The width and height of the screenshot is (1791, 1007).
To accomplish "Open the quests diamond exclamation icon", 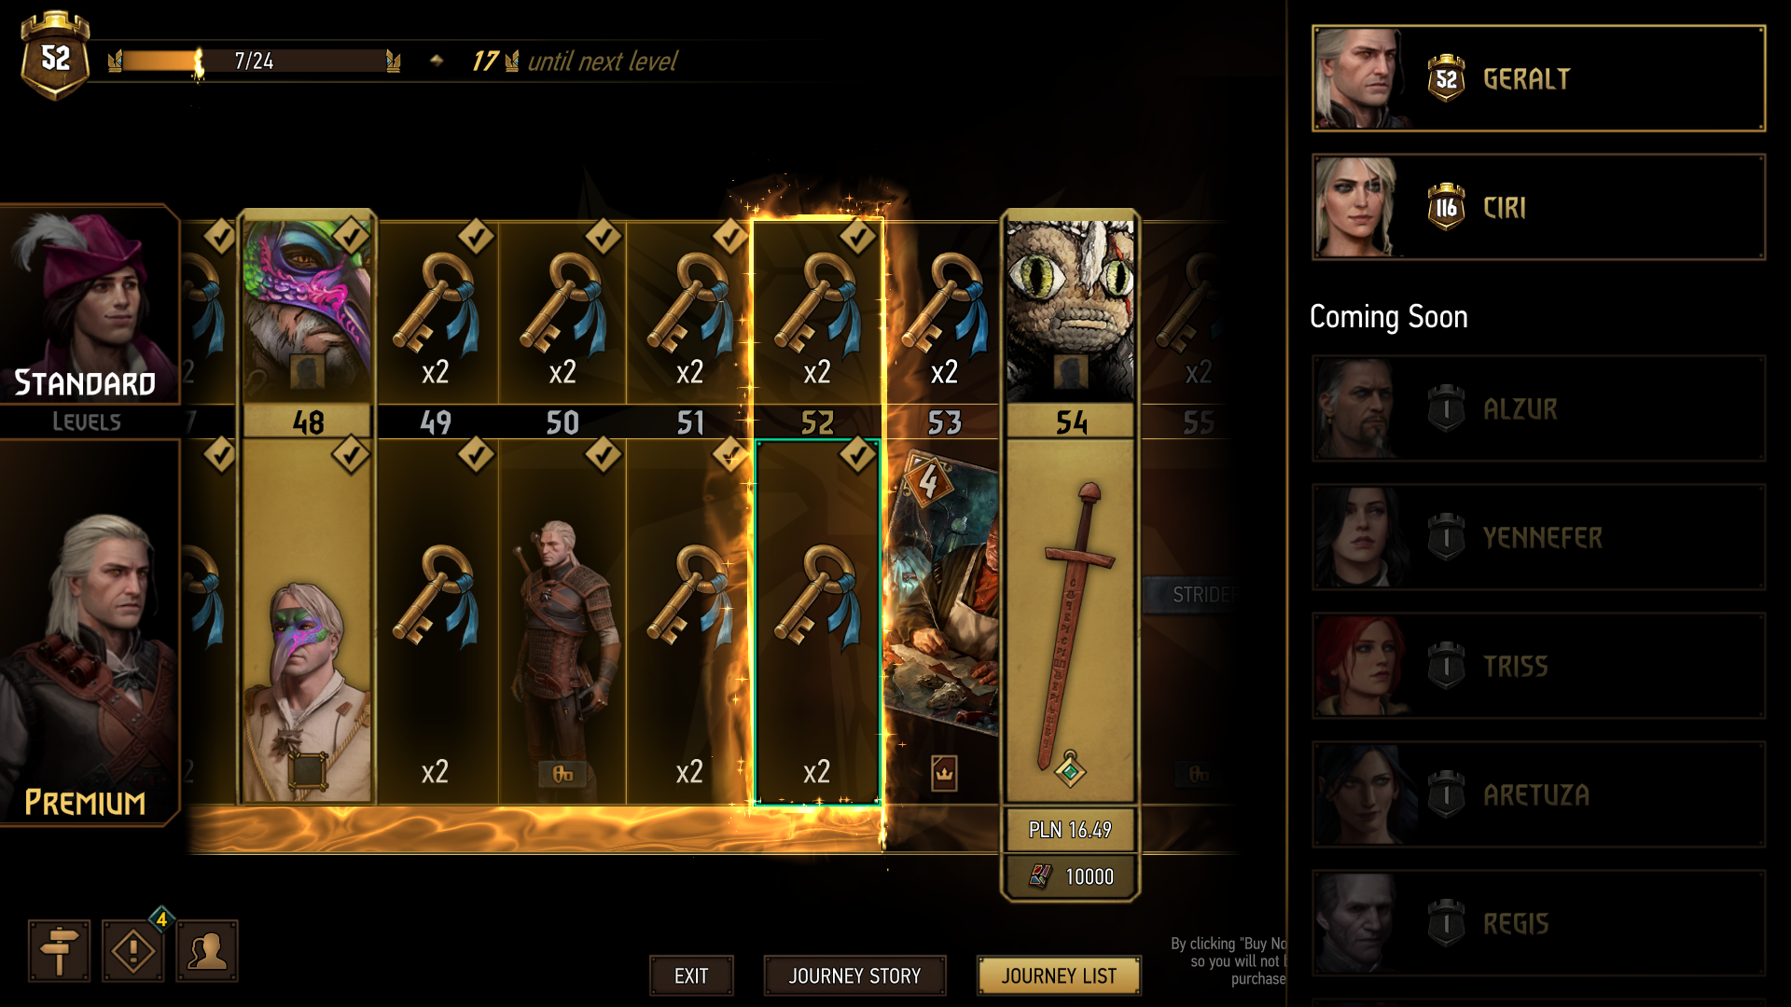I will click(133, 951).
